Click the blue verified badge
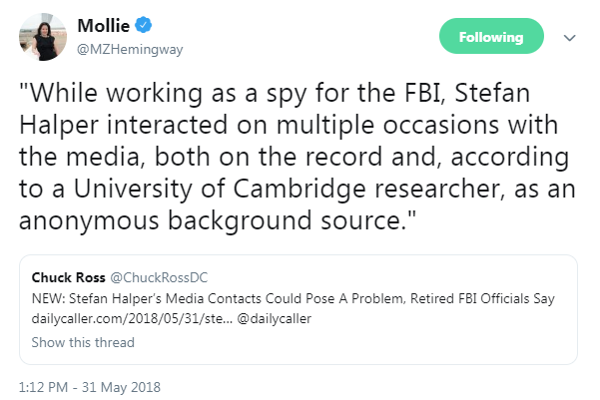Viewport: 600px width, 400px height. [x=144, y=28]
